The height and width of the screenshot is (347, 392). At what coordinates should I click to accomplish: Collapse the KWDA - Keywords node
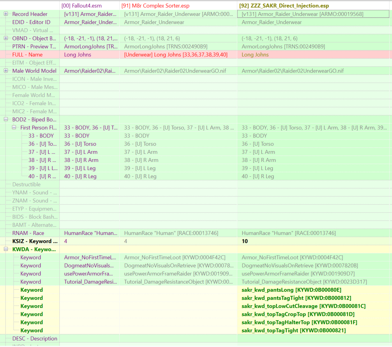[6, 249]
